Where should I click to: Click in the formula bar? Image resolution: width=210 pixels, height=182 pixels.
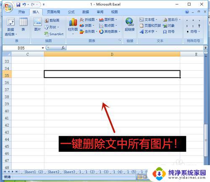click(135, 48)
